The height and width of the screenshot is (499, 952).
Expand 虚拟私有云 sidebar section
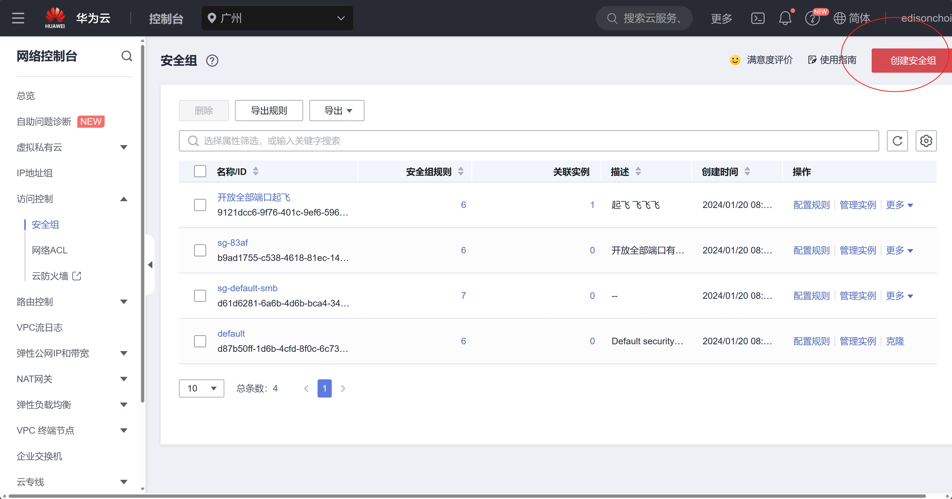124,147
